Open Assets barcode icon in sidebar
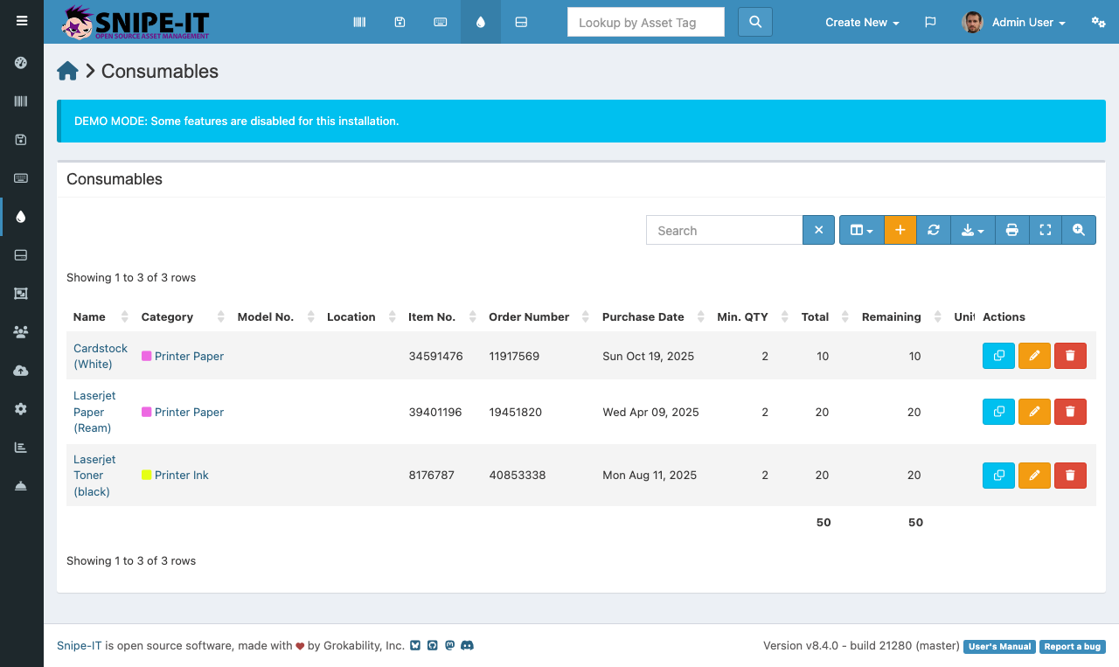Viewport: 1119px width, 667px height. 21,101
